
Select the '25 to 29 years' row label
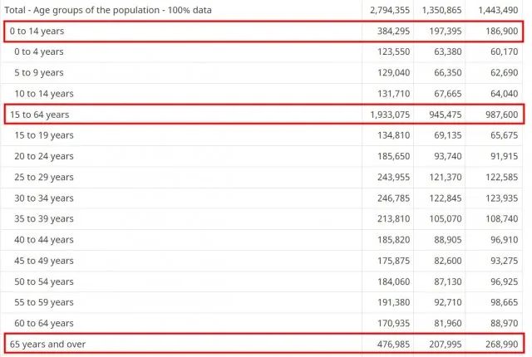[x=44, y=178]
